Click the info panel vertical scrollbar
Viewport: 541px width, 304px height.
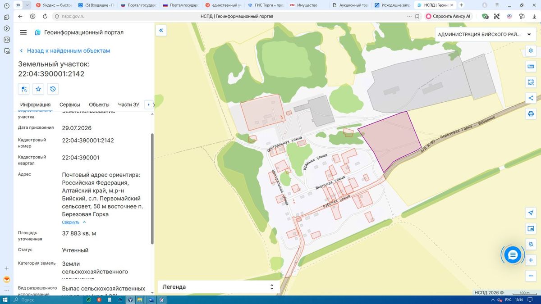click(152, 189)
